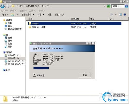Expand dropdown arrow after 计算机 breadcrumb
The image size is (129, 104).
25,6
